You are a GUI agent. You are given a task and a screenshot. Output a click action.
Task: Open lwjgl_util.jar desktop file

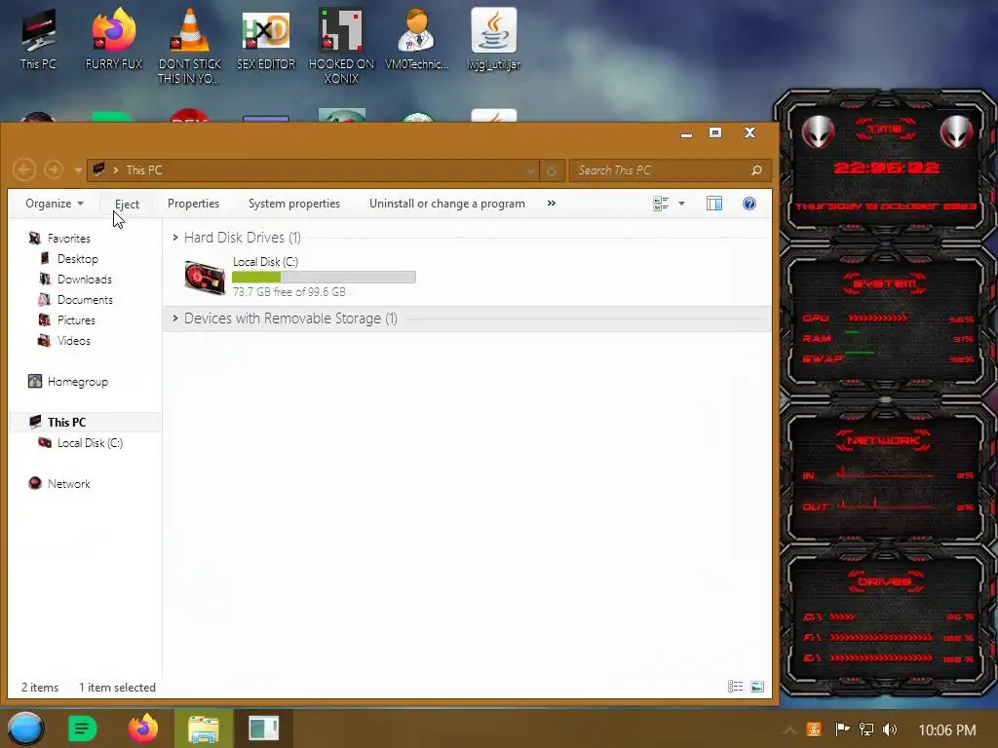pyautogui.click(x=494, y=38)
